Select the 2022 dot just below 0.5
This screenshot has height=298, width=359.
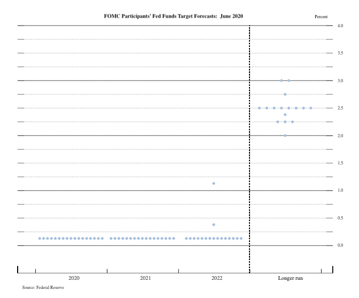[x=214, y=225]
